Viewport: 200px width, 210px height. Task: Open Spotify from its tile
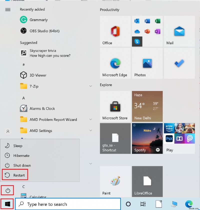(147, 138)
